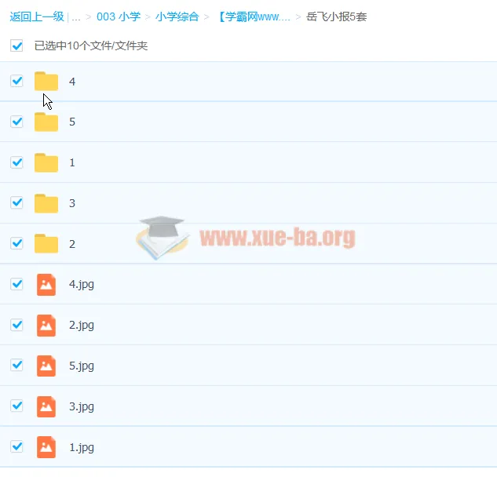Viewport: 497px width, 477px height.
Task: Open folder icon named 1
Action: pos(46,162)
